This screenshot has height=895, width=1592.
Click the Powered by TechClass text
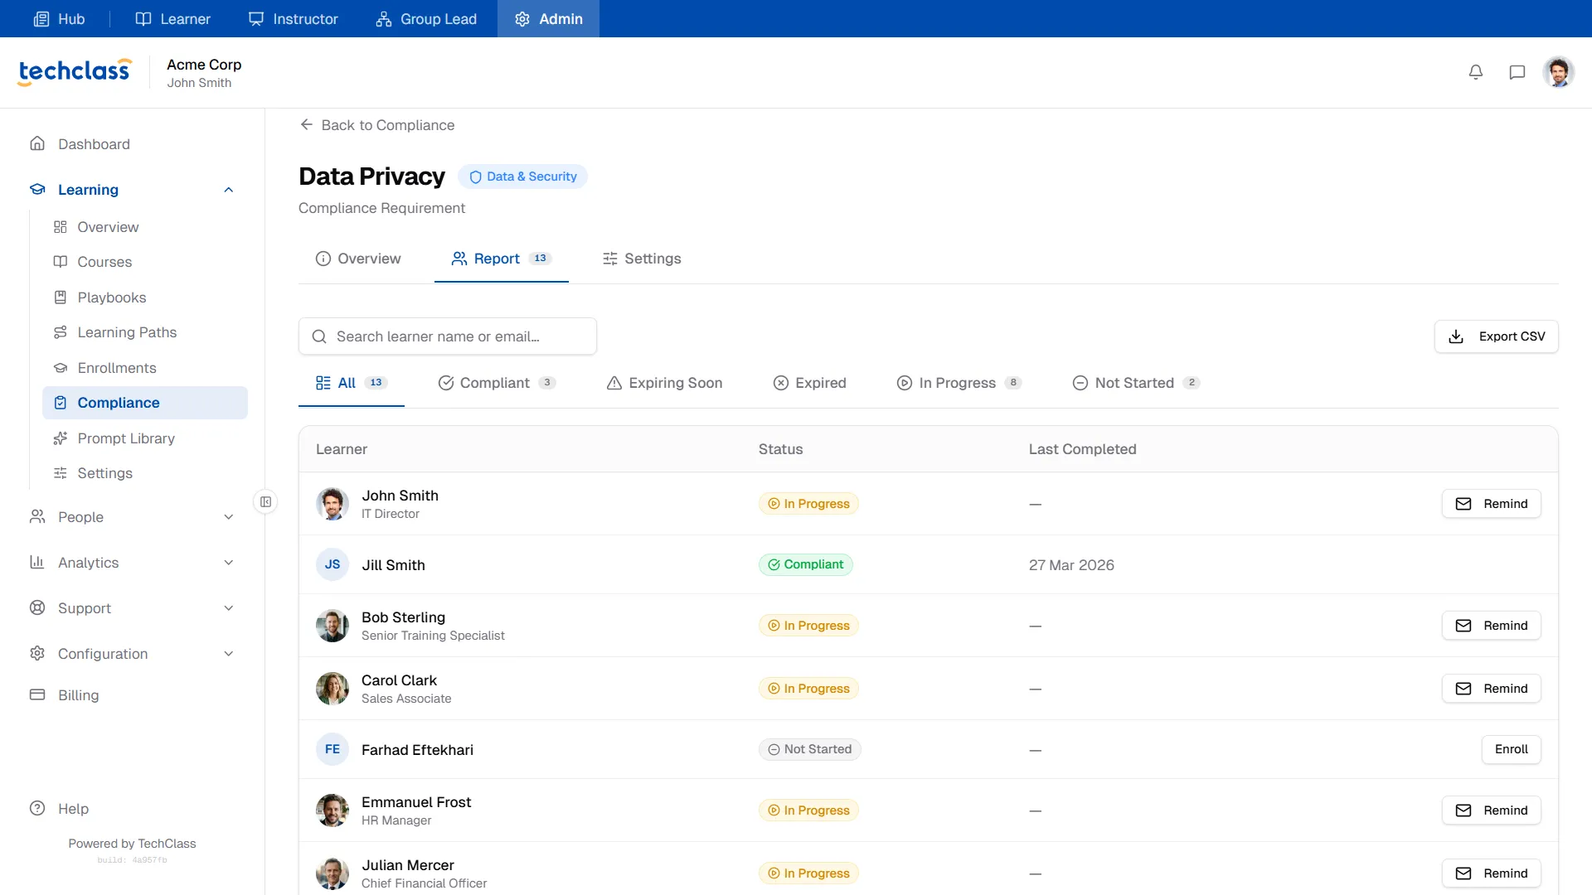click(133, 844)
